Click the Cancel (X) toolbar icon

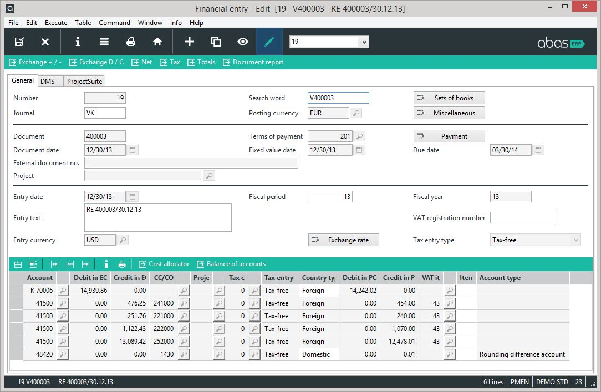pyautogui.click(x=45, y=42)
